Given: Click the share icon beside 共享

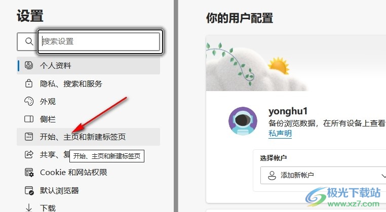Looking at the screenshot, I should [x=29, y=154].
